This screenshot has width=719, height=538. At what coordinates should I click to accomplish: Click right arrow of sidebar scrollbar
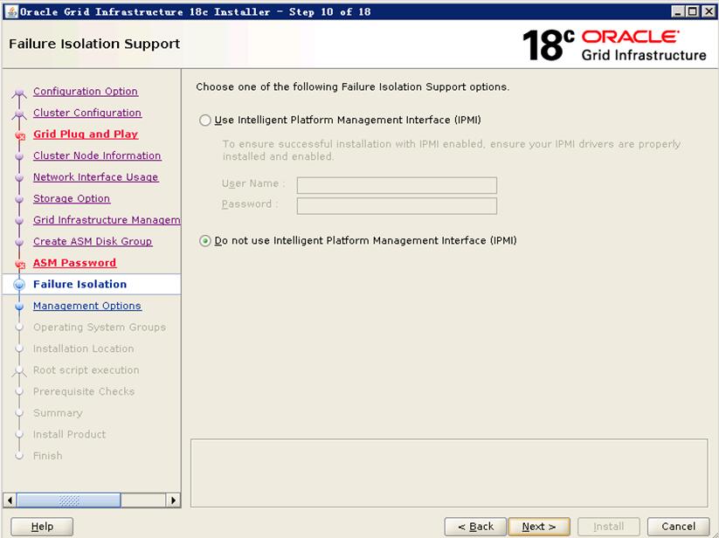(x=173, y=500)
